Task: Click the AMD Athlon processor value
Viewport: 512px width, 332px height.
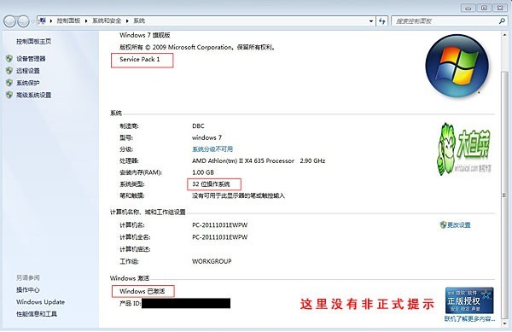Action: [259, 161]
